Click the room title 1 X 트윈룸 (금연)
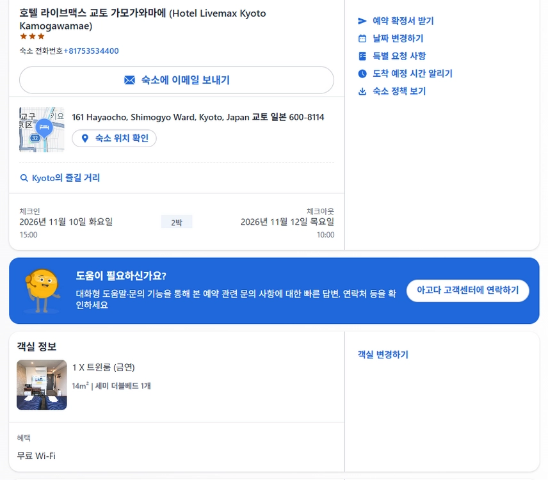 tap(104, 367)
